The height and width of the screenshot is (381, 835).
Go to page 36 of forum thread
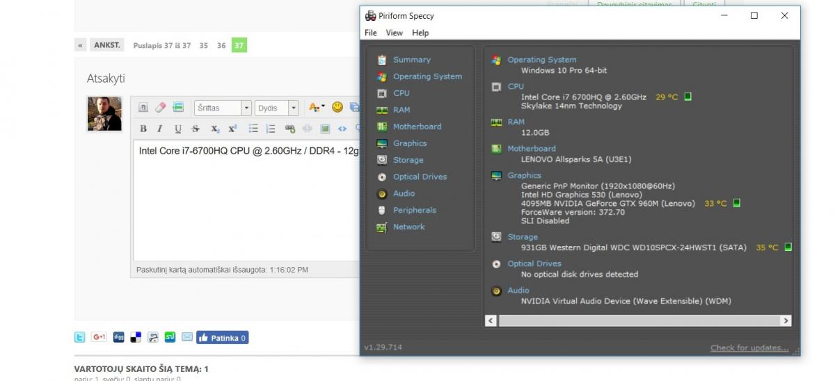coord(221,45)
